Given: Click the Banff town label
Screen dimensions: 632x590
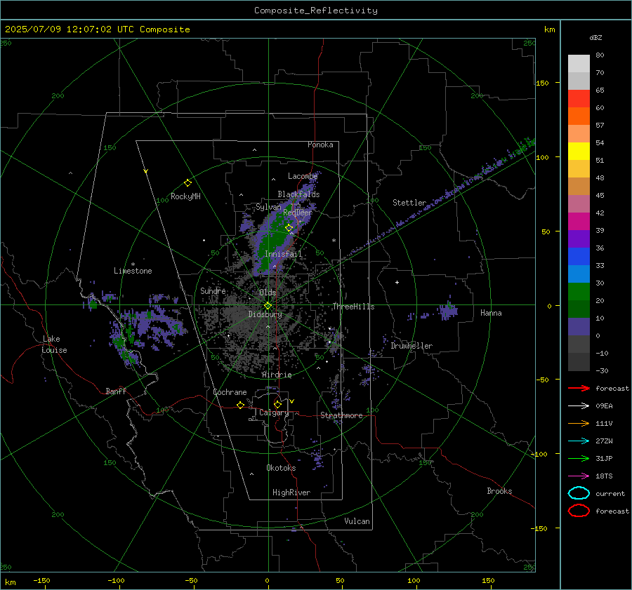Looking at the screenshot, I should coord(116,391).
